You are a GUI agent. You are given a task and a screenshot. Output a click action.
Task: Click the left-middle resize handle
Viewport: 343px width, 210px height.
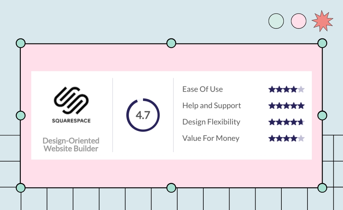point(20,115)
